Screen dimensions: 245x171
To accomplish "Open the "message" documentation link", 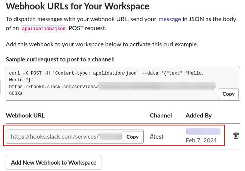I will tap(170, 19).
